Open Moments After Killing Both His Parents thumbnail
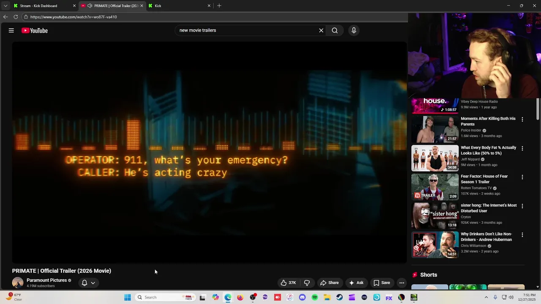Screen dimensions: 541x304 click(435, 129)
